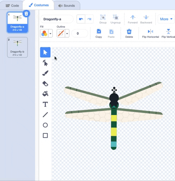Open the Fill color dropdown arrow
175x181 pixels.
pos(51,34)
